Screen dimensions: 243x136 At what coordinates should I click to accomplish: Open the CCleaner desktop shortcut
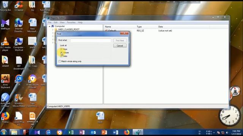pyautogui.click(x=19, y=6)
